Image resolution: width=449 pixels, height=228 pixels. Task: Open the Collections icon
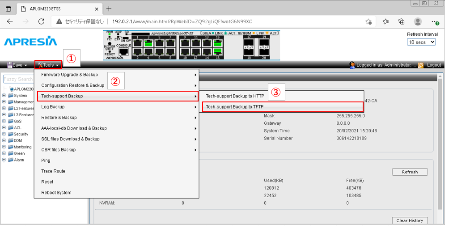pyautogui.click(x=402, y=21)
